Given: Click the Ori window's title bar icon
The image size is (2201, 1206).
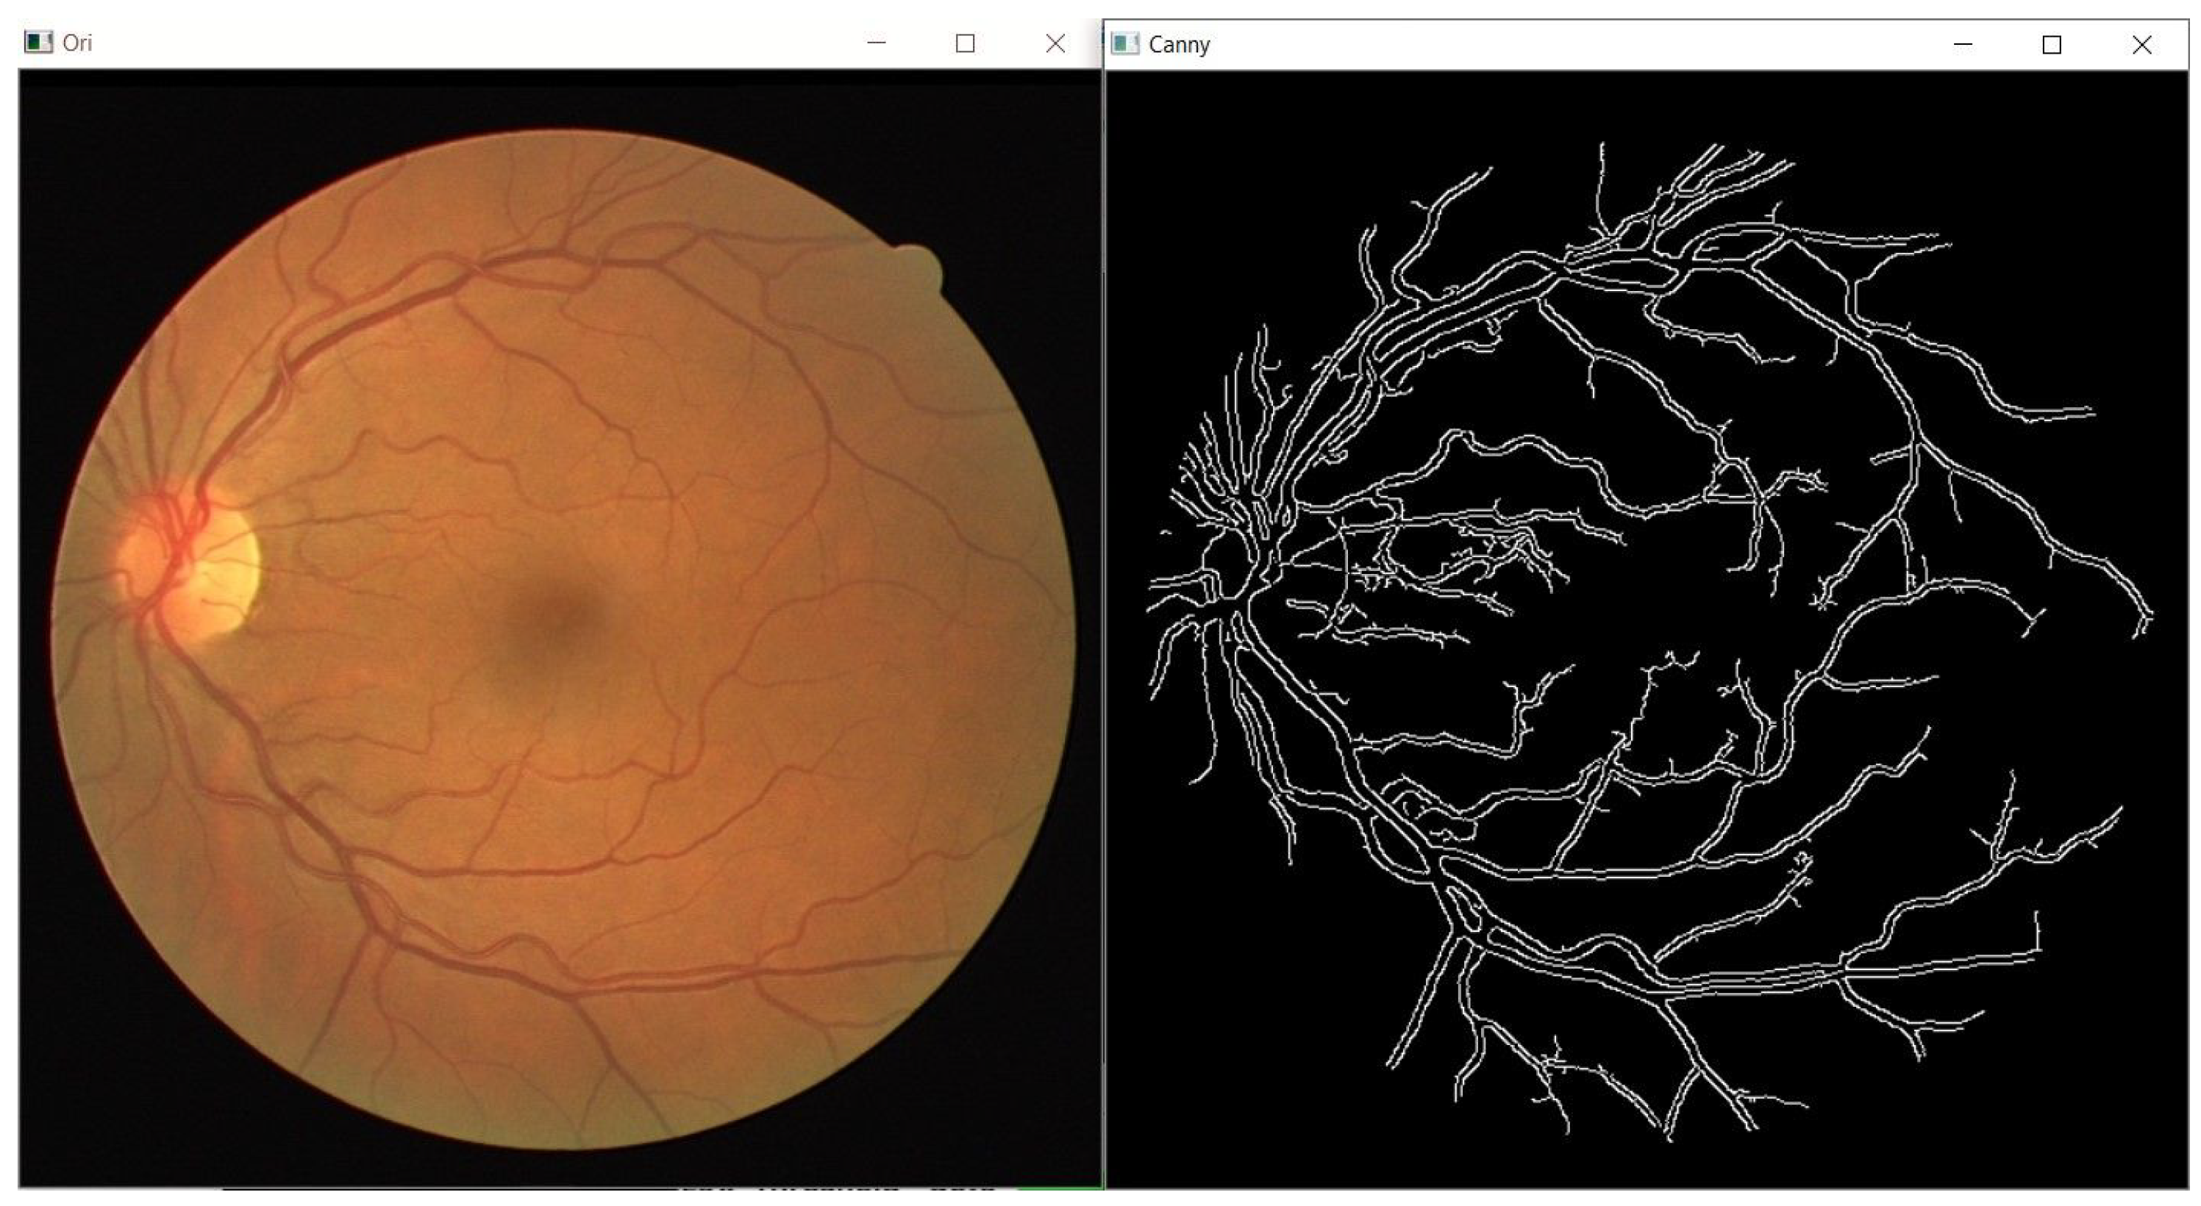Looking at the screenshot, I should pos(38,42).
